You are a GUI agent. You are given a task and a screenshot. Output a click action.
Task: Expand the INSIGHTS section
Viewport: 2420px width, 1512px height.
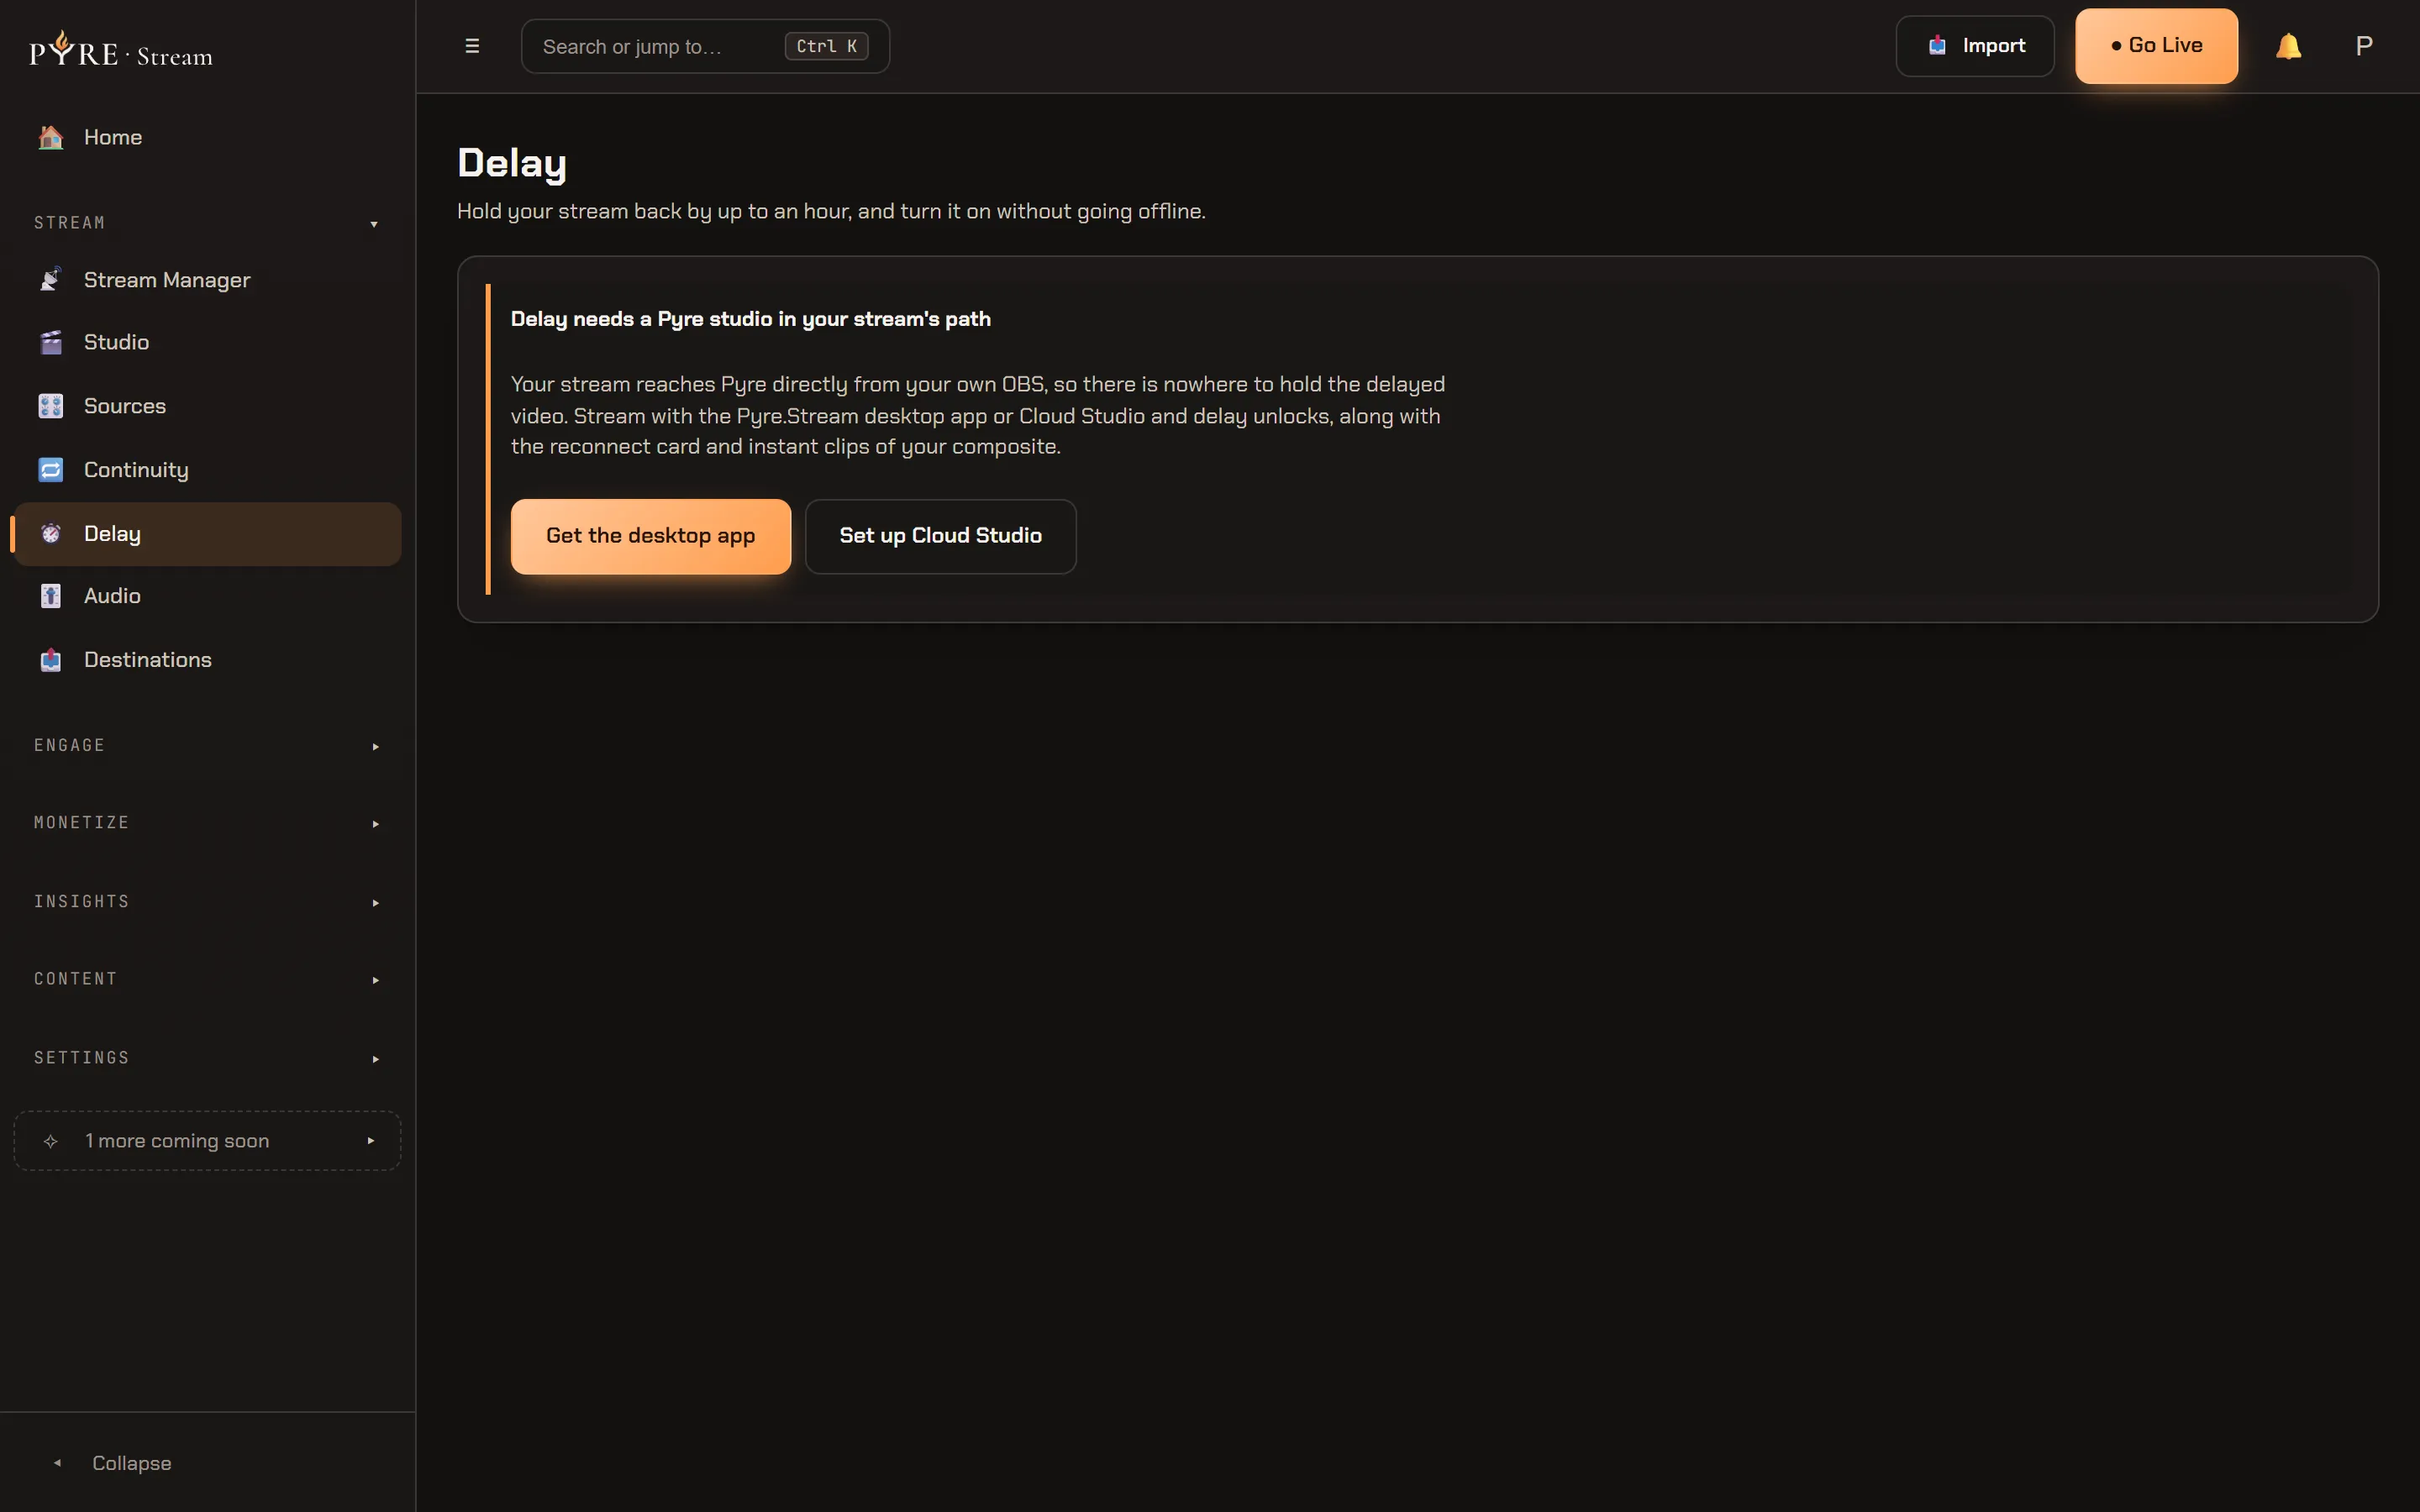coord(207,902)
